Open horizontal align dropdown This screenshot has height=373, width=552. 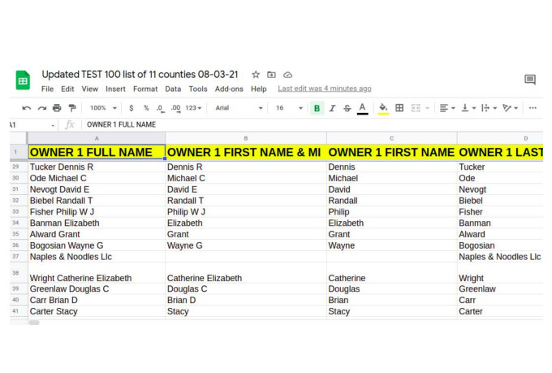(447, 108)
